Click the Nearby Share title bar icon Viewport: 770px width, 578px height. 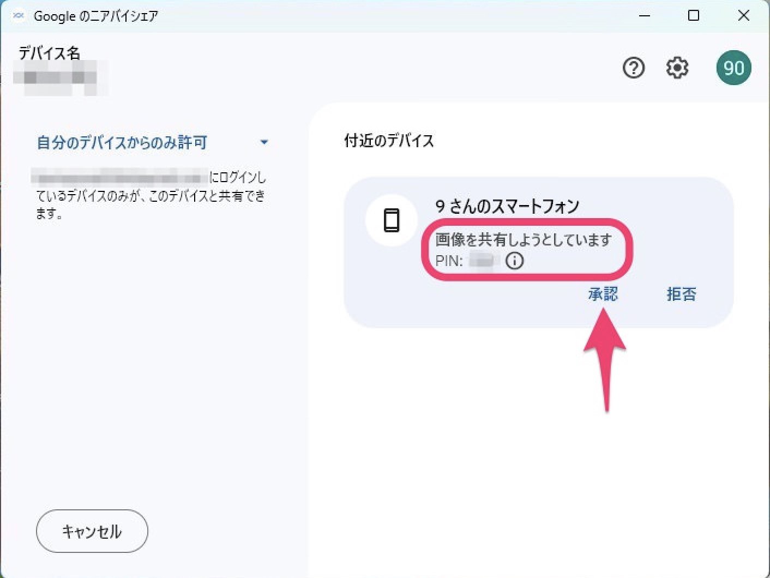[18, 16]
